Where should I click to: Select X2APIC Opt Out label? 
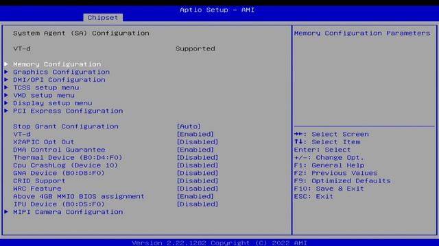pyautogui.click(x=44, y=142)
